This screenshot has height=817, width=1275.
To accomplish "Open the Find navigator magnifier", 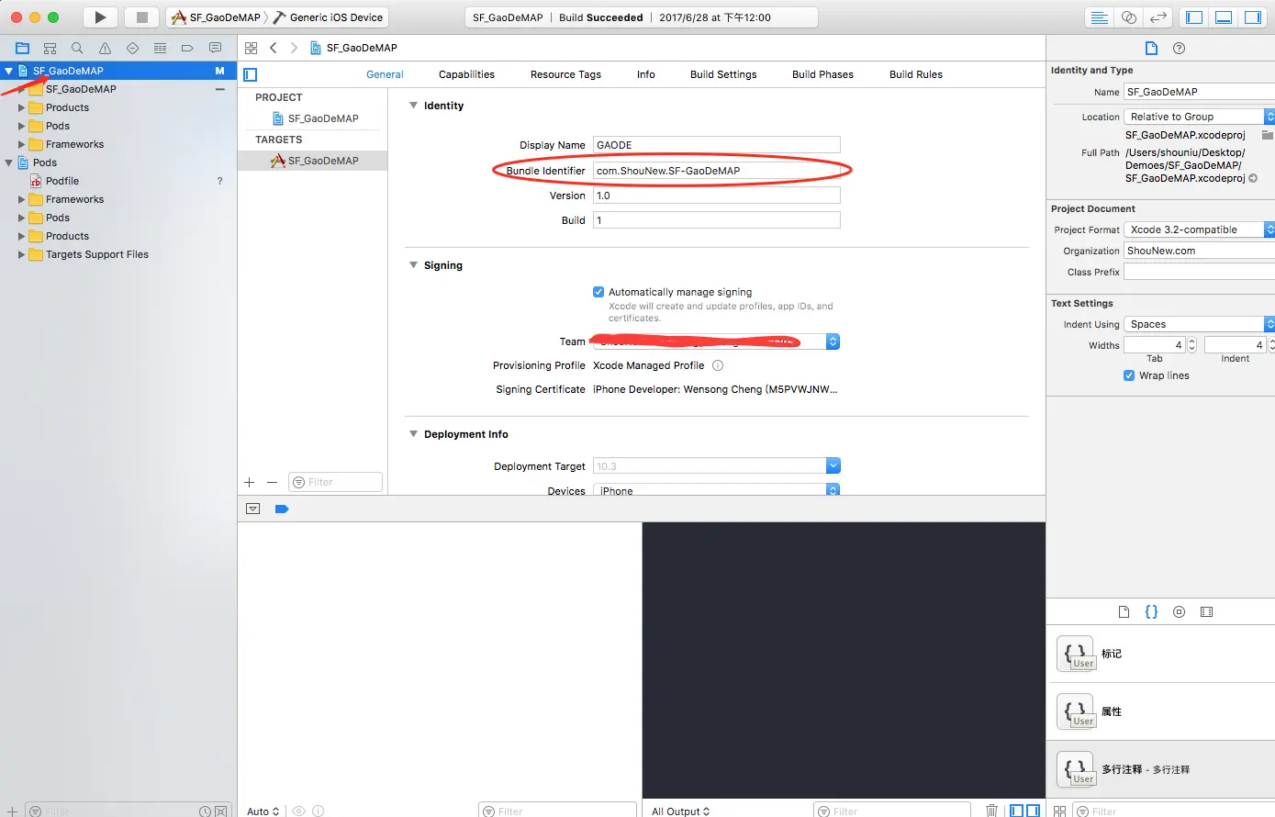I will [77, 48].
